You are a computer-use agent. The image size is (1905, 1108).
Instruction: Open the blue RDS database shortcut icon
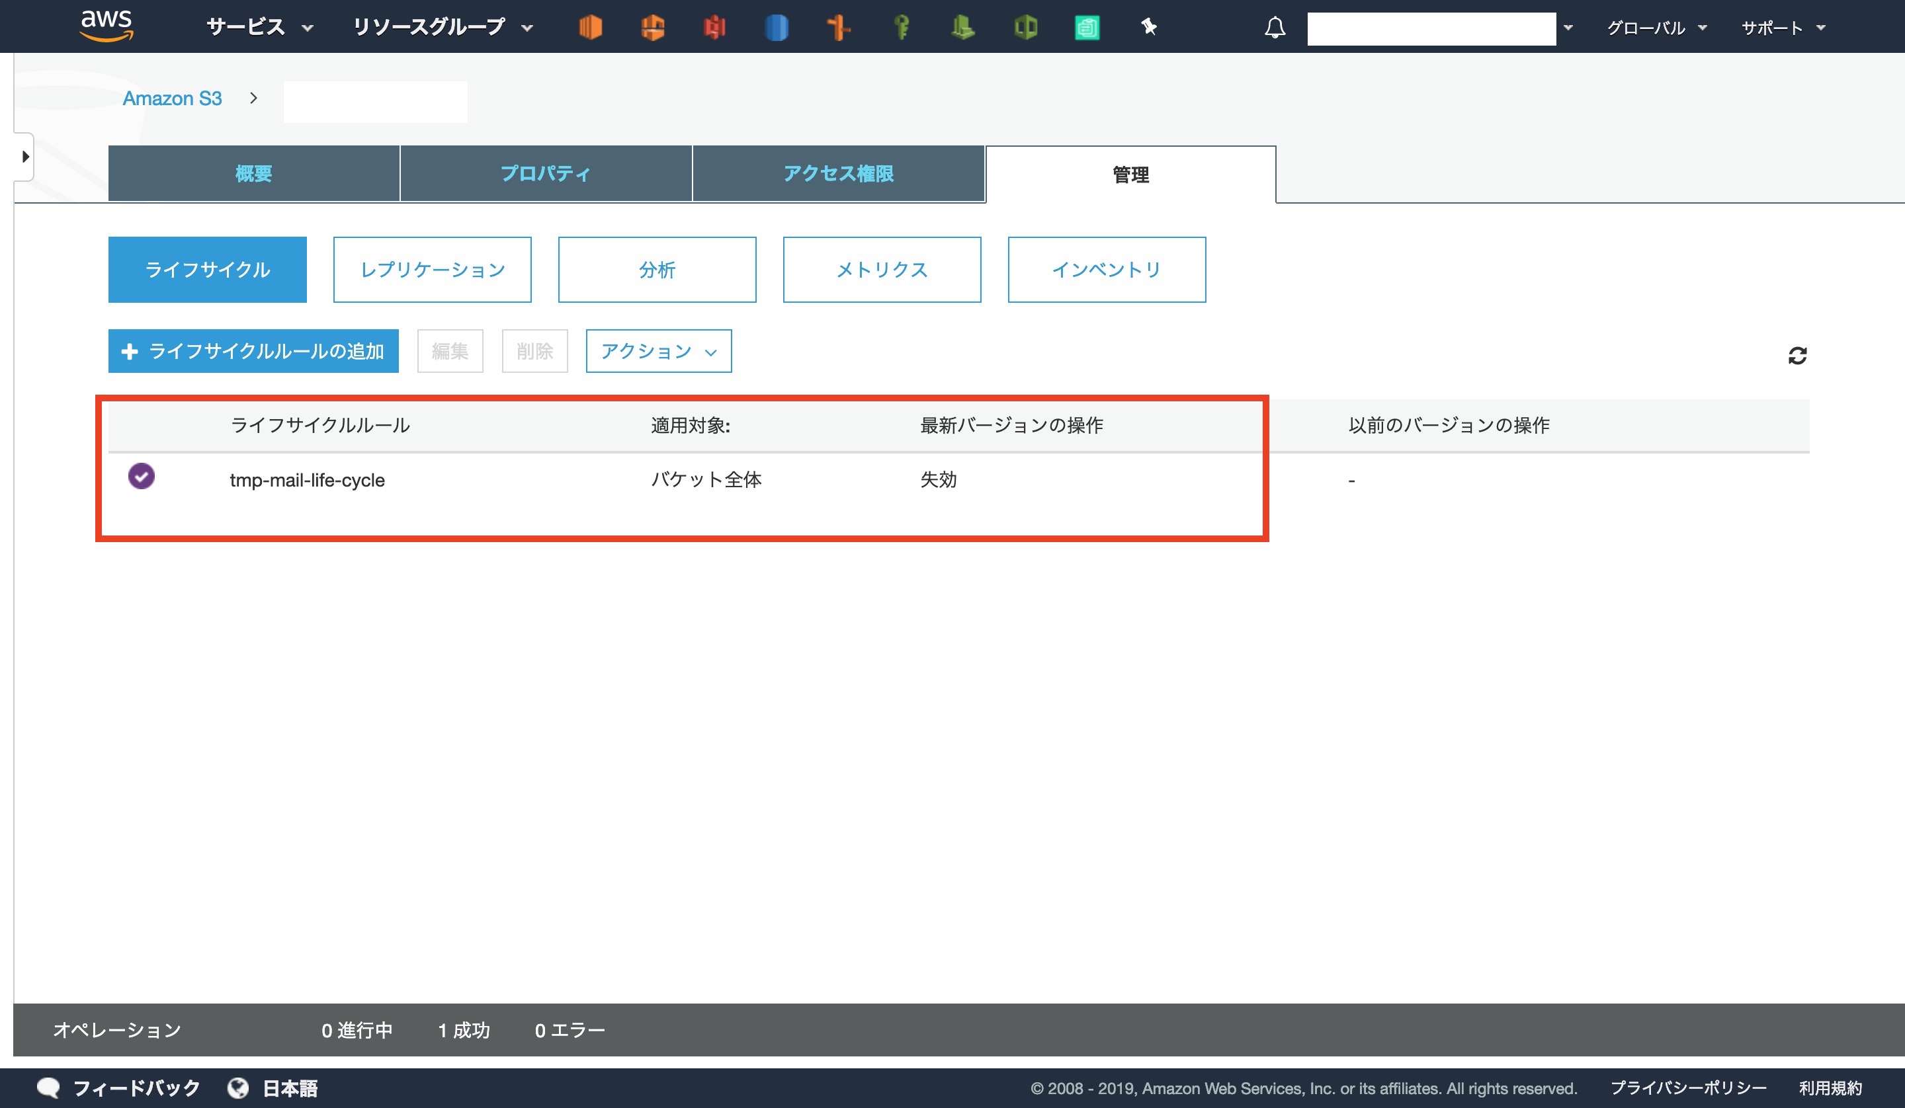(777, 27)
